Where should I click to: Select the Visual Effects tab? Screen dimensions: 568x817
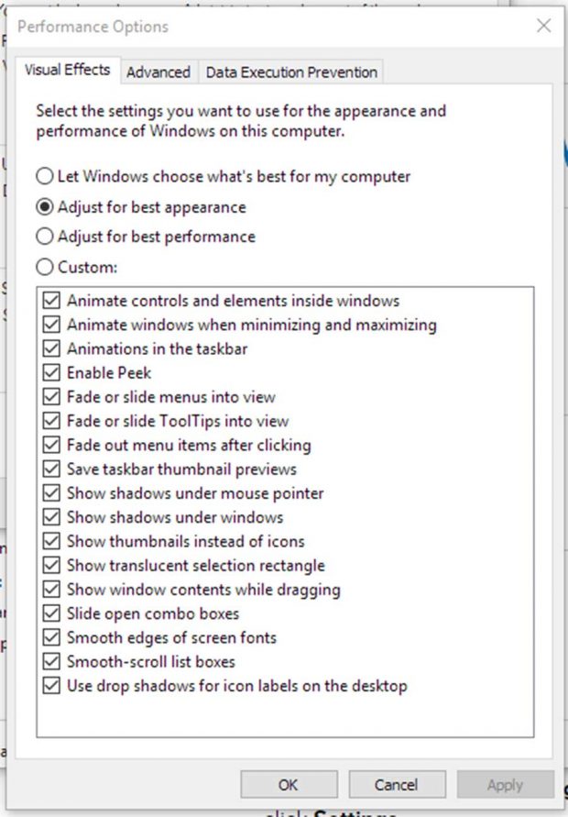tap(67, 71)
